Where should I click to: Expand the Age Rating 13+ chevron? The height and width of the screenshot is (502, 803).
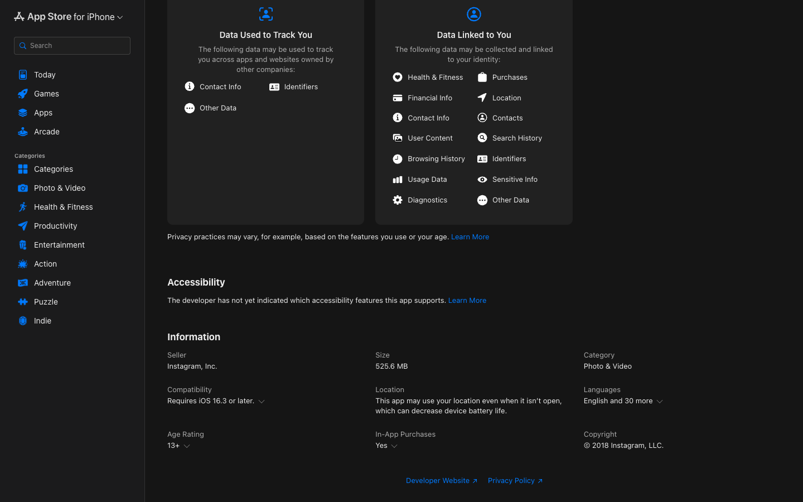(187, 446)
